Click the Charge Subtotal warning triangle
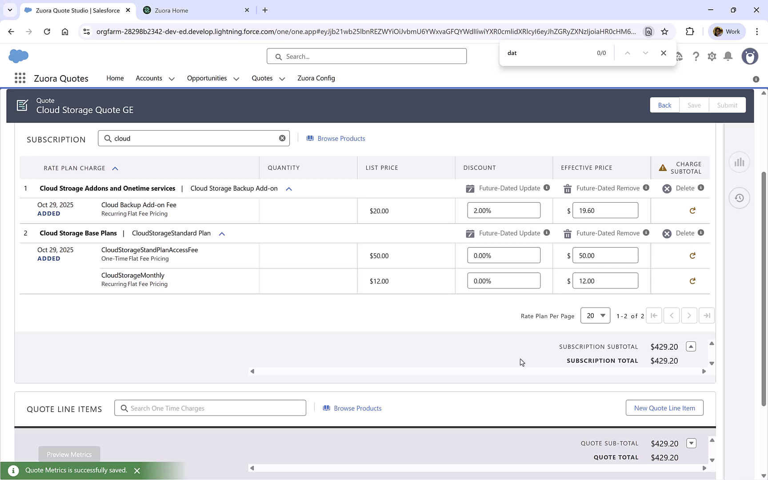The height and width of the screenshot is (480, 768). (662, 168)
